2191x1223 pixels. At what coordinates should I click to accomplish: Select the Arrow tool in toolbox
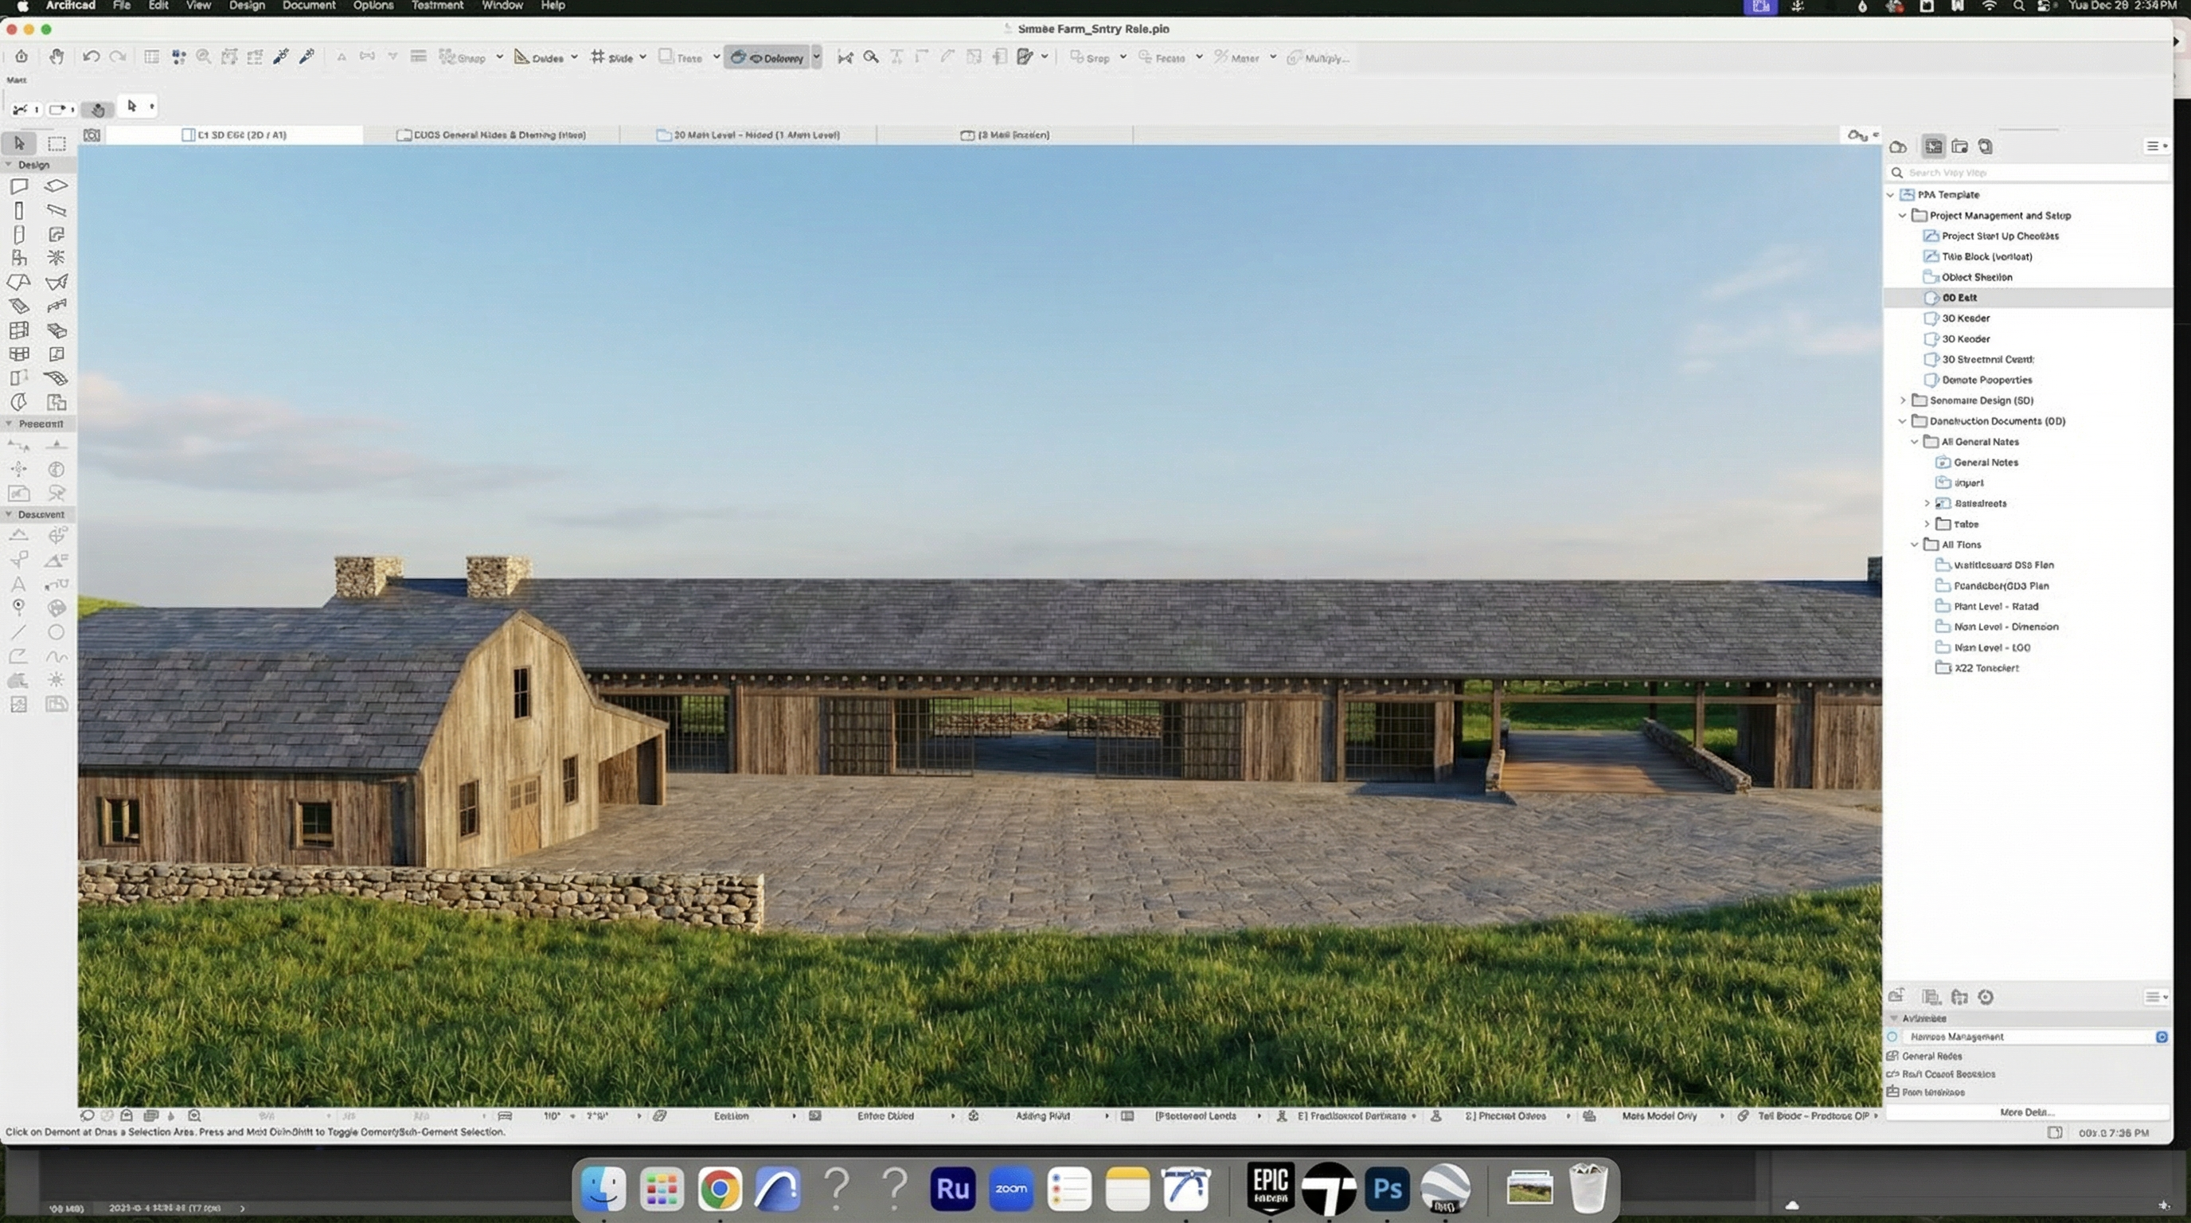19,143
